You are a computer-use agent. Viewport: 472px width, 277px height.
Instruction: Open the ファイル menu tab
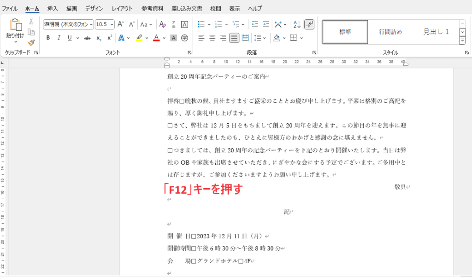(x=10, y=9)
